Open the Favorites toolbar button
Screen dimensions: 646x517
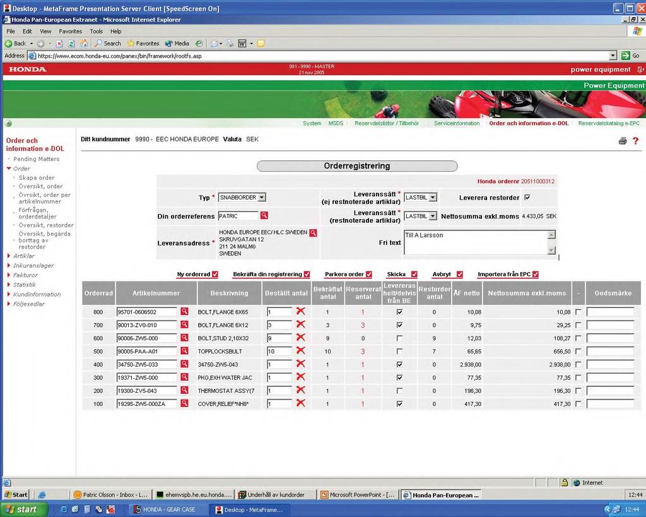click(143, 44)
